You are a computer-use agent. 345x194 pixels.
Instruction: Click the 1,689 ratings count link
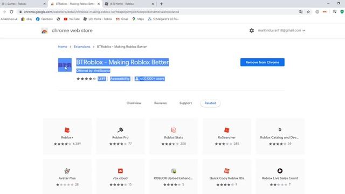coord(102,79)
